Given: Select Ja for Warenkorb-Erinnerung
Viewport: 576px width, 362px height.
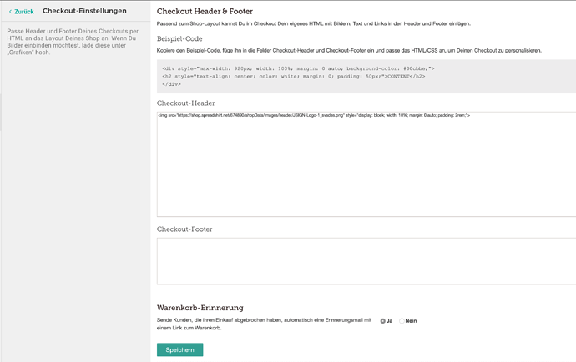Looking at the screenshot, I should coord(384,321).
